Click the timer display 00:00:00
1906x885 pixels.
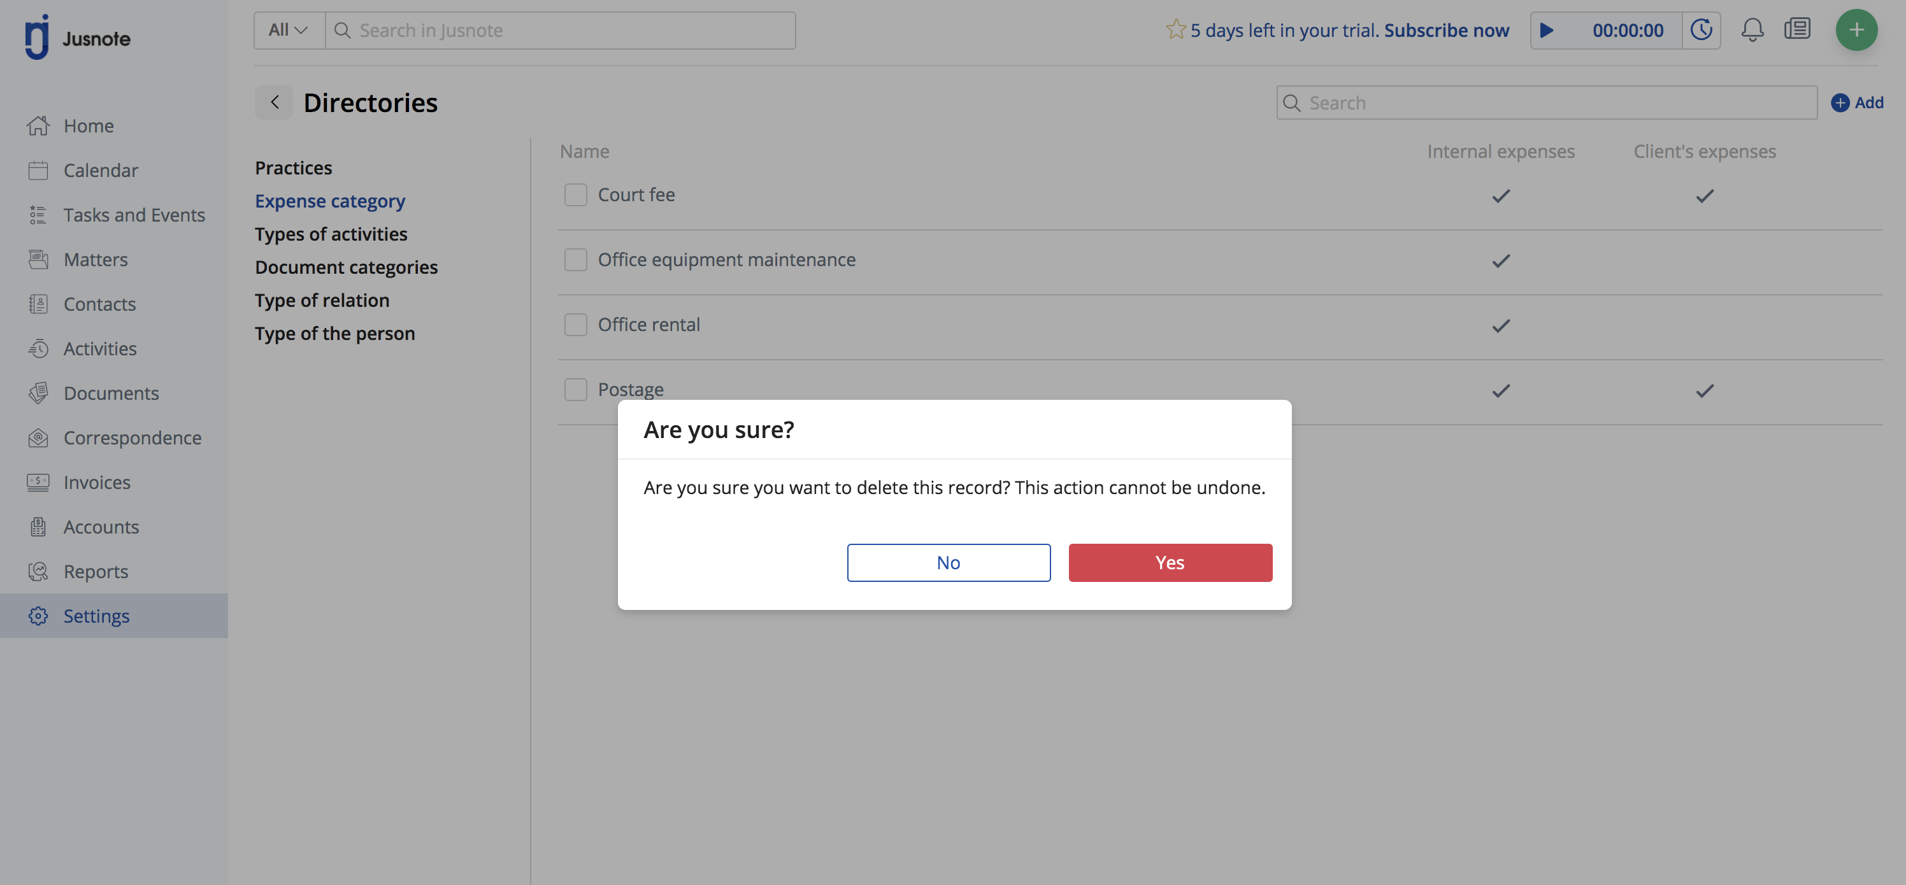coord(1628,31)
